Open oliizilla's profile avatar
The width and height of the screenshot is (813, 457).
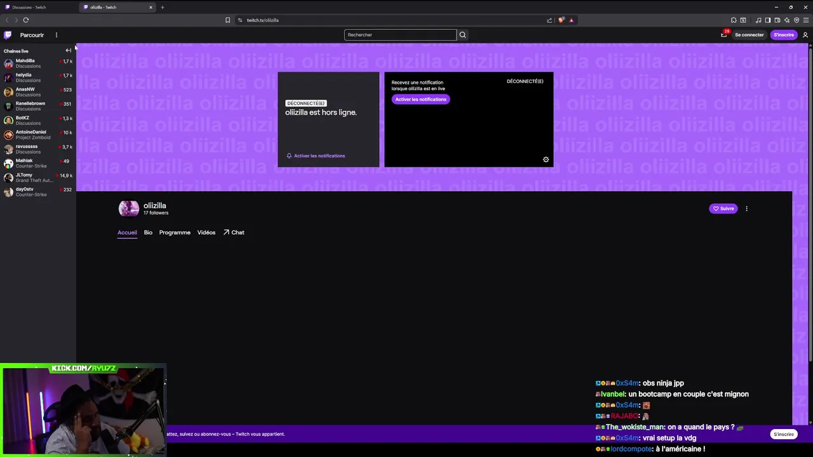coord(129,208)
